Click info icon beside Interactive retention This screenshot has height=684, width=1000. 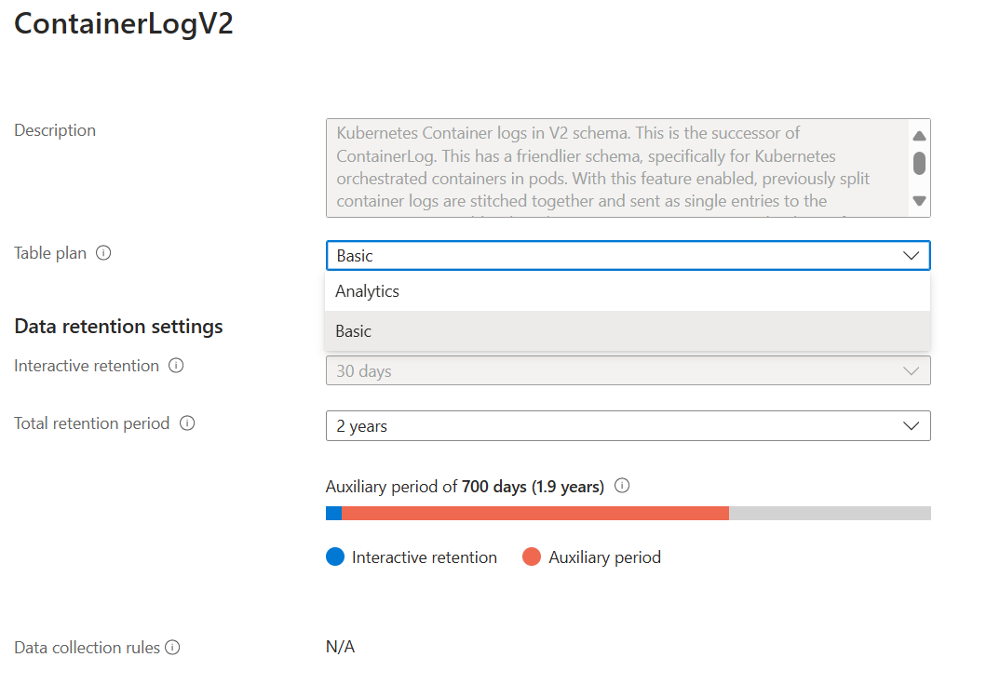pos(176,366)
